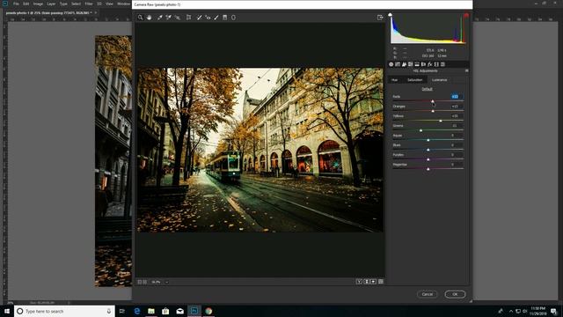Swap before and after settings icon
The height and width of the screenshot is (317, 563).
click(x=367, y=282)
